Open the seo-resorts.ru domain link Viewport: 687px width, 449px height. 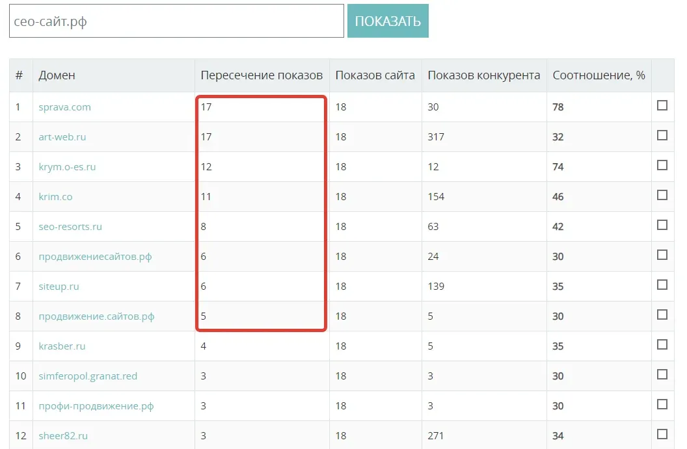pyautogui.click(x=70, y=227)
